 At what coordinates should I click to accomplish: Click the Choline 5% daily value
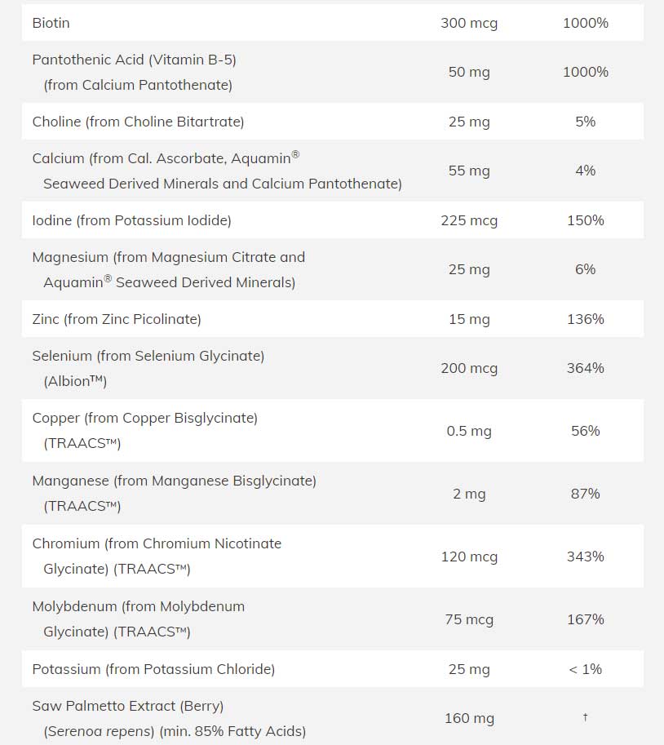[585, 122]
